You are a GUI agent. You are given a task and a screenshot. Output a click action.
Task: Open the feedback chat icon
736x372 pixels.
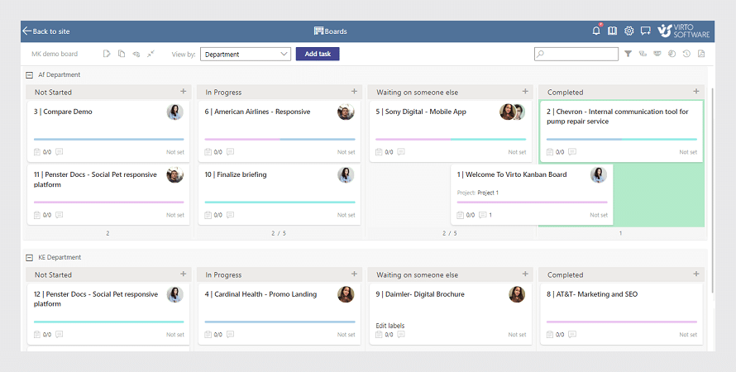tap(646, 31)
